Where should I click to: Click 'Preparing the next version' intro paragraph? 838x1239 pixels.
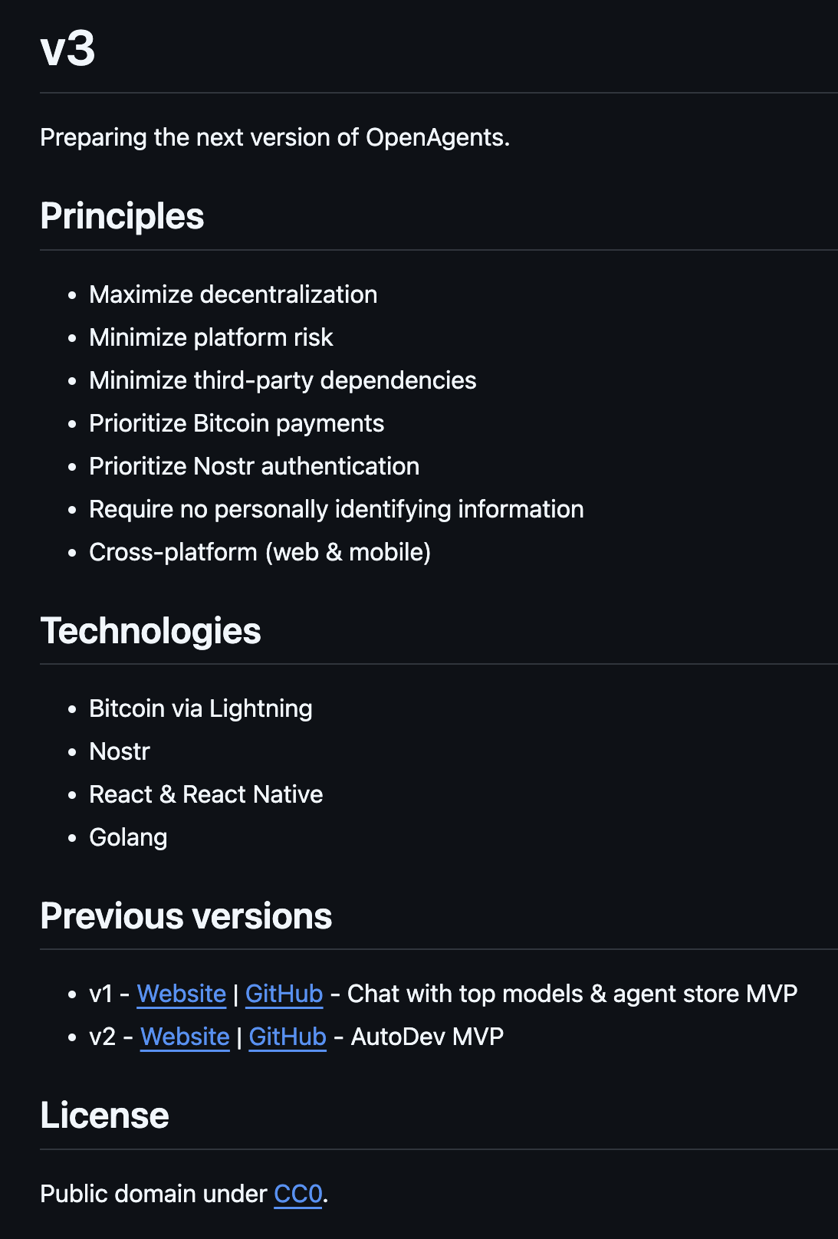274,137
